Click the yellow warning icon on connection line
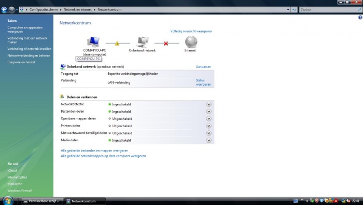 coord(117,43)
